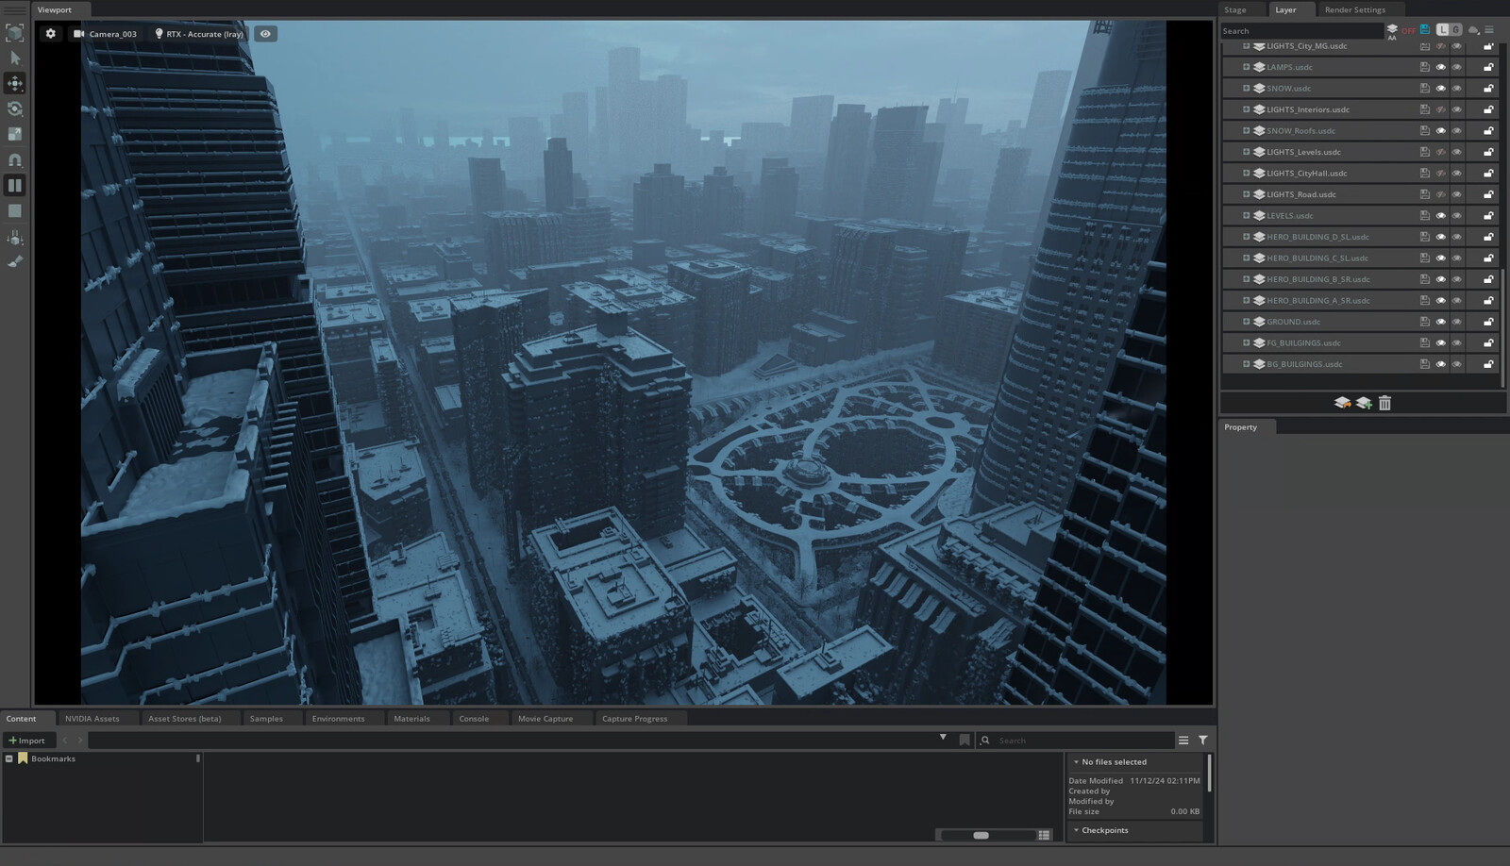Select the HERO_BUILDING_A_SR.usdc layer name
Screen dimensions: 1510x866
coord(1318,301)
